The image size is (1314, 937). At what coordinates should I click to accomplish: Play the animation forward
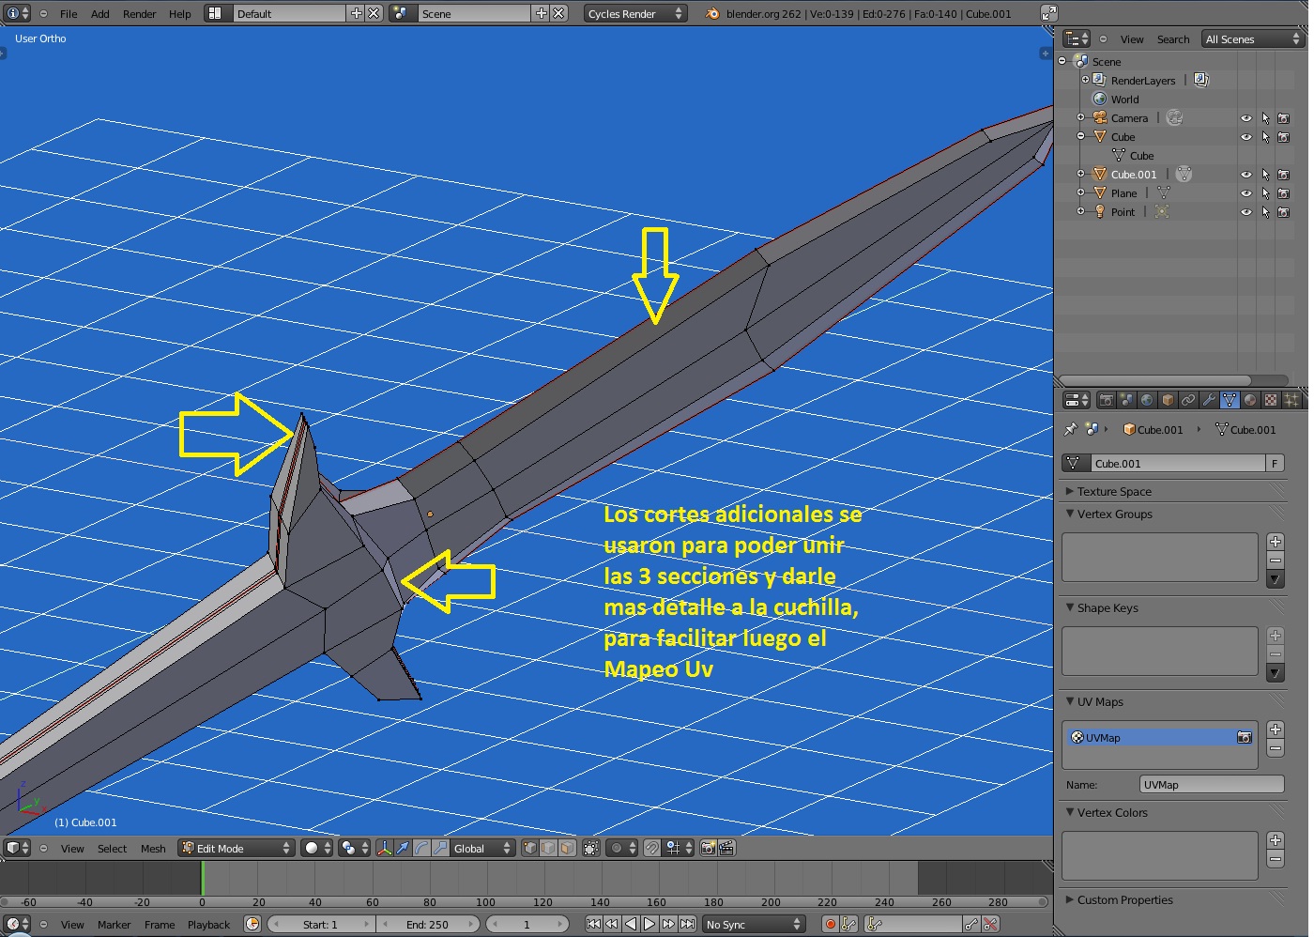pos(649,924)
